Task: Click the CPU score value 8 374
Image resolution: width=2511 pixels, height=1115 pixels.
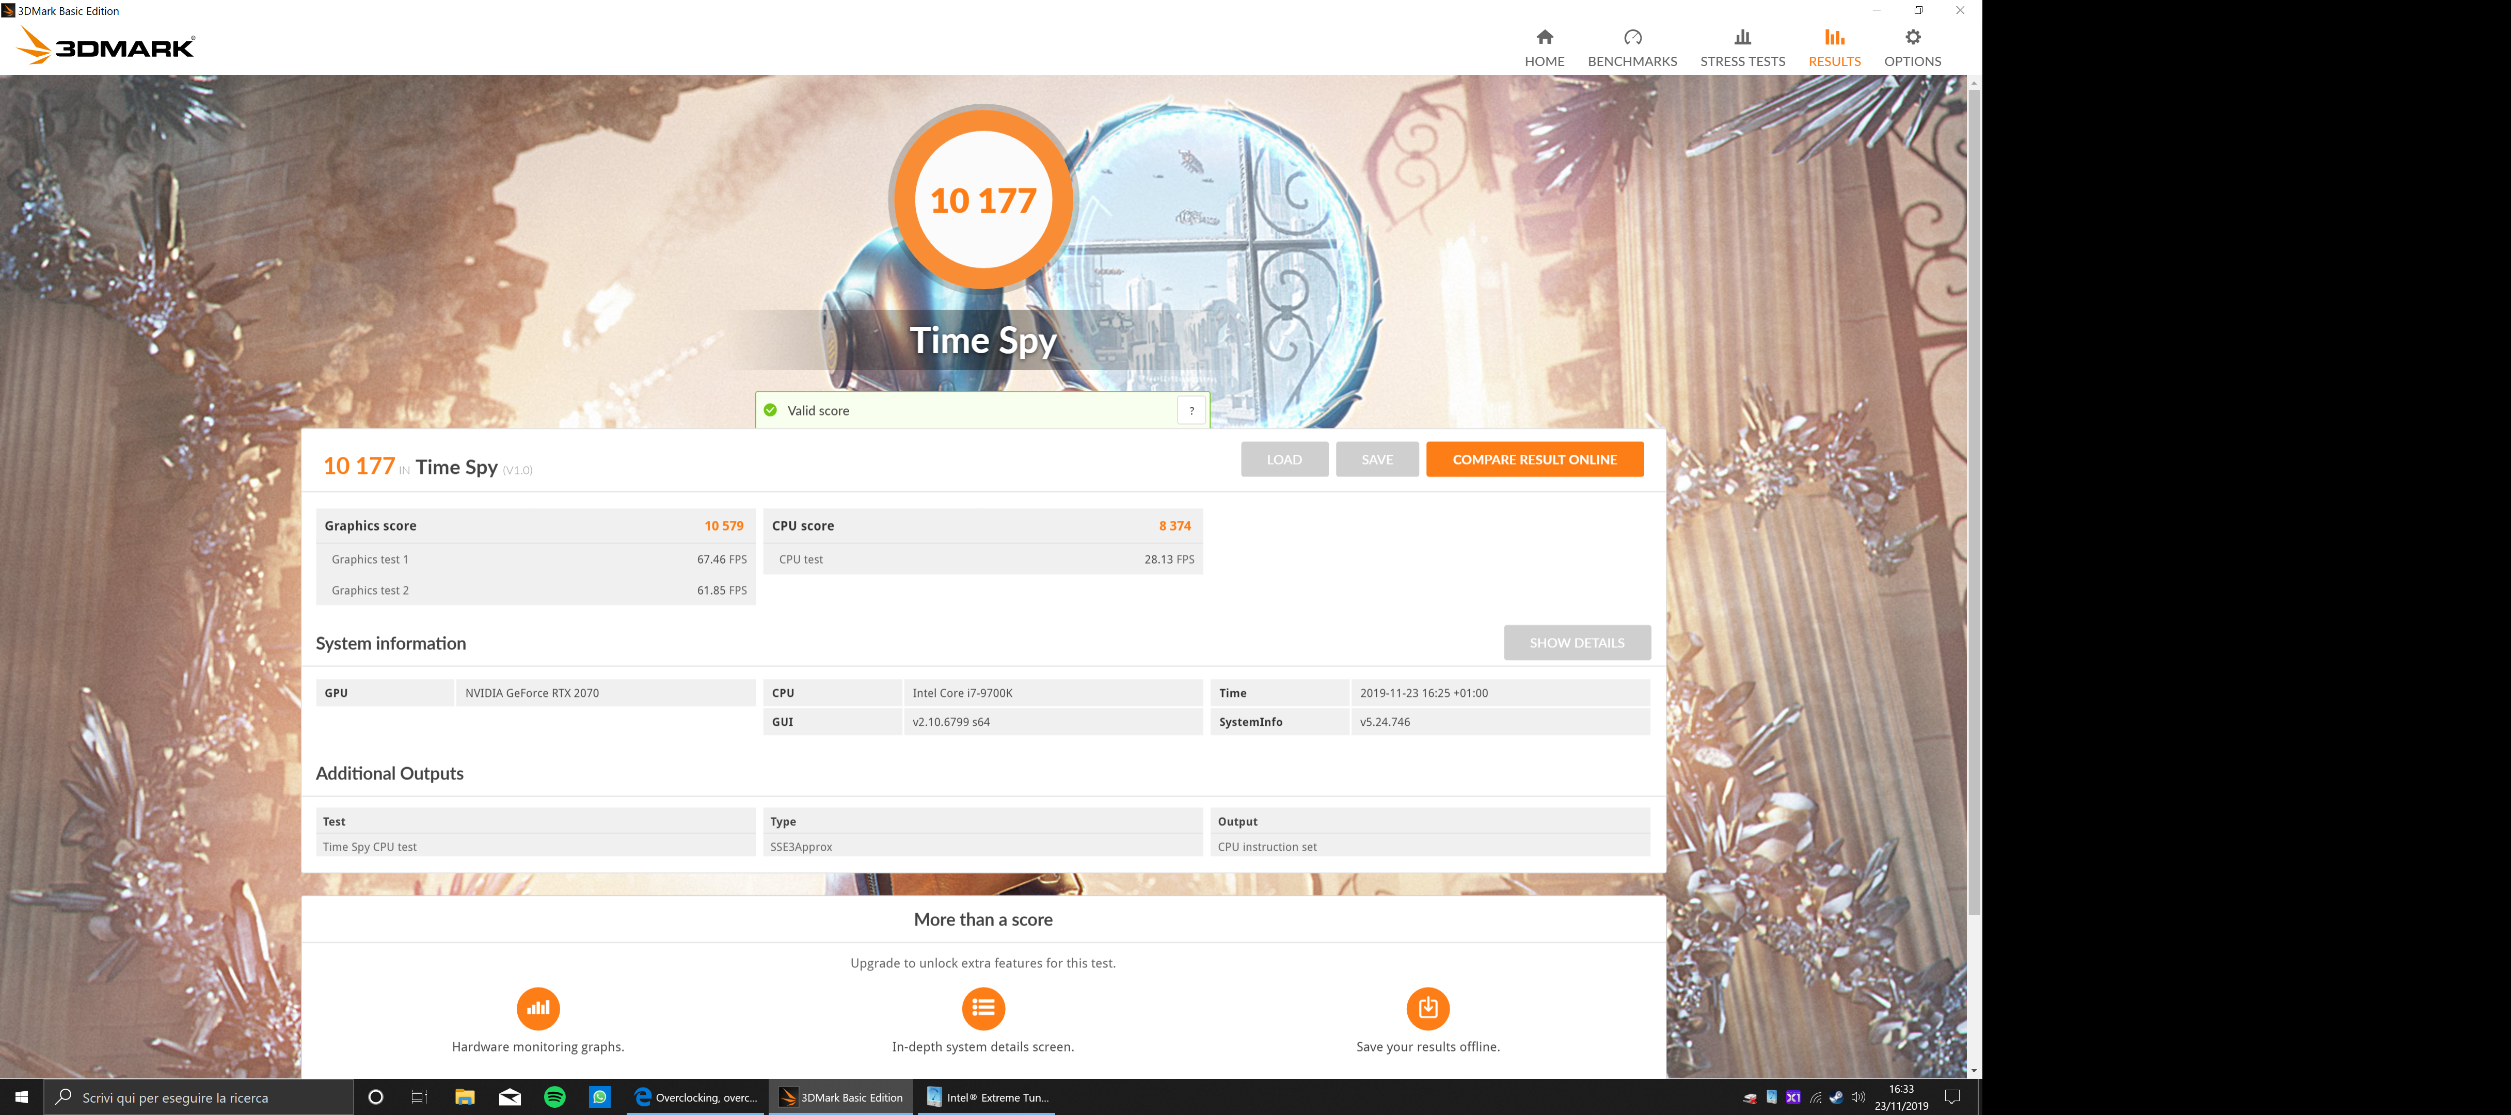Action: pos(1174,525)
